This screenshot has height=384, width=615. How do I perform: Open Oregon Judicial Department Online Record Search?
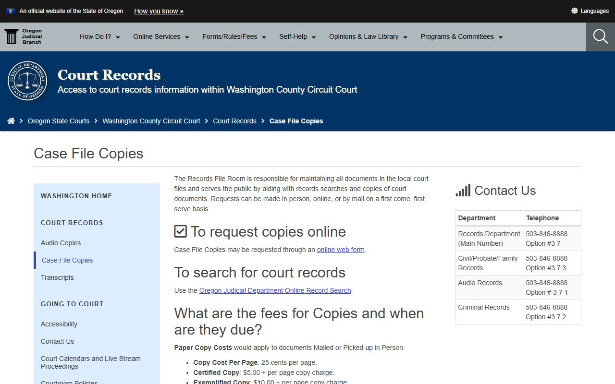[275, 290]
